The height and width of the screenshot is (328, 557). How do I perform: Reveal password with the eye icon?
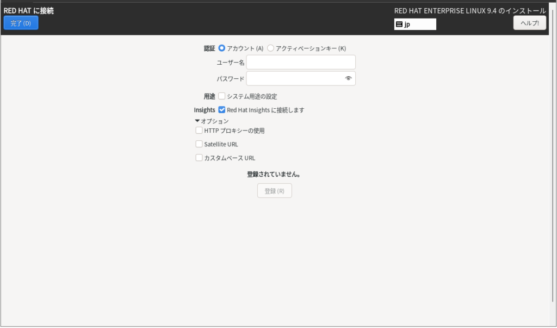[349, 79]
